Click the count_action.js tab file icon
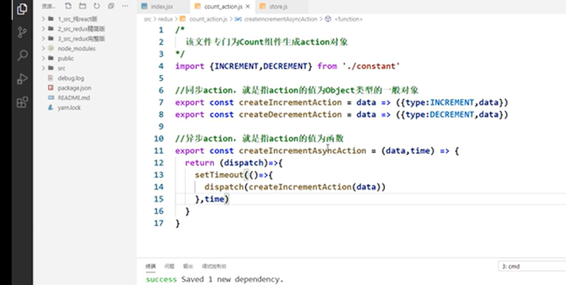 click(x=198, y=6)
